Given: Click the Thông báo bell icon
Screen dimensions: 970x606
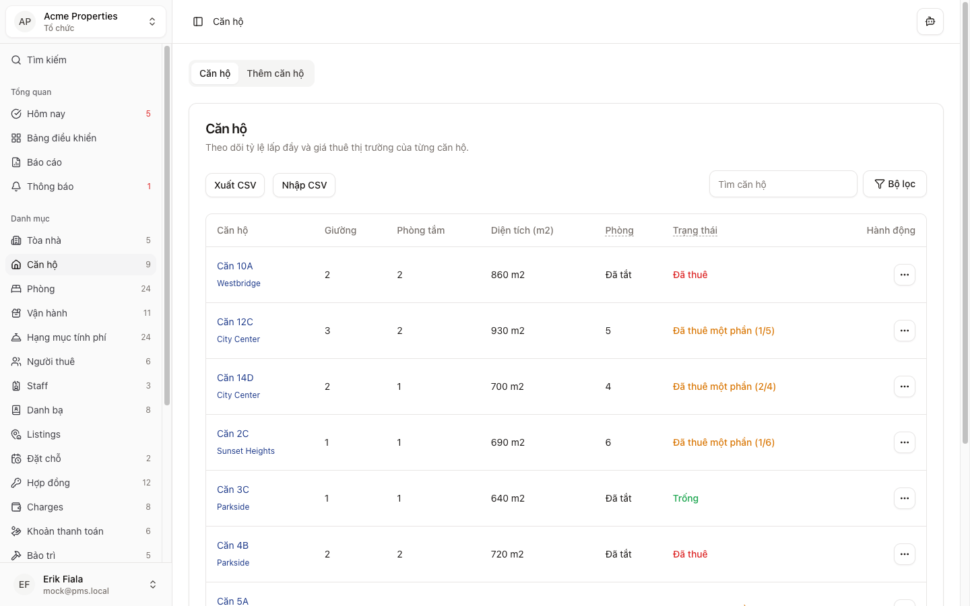Looking at the screenshot, I should (16, 187).
